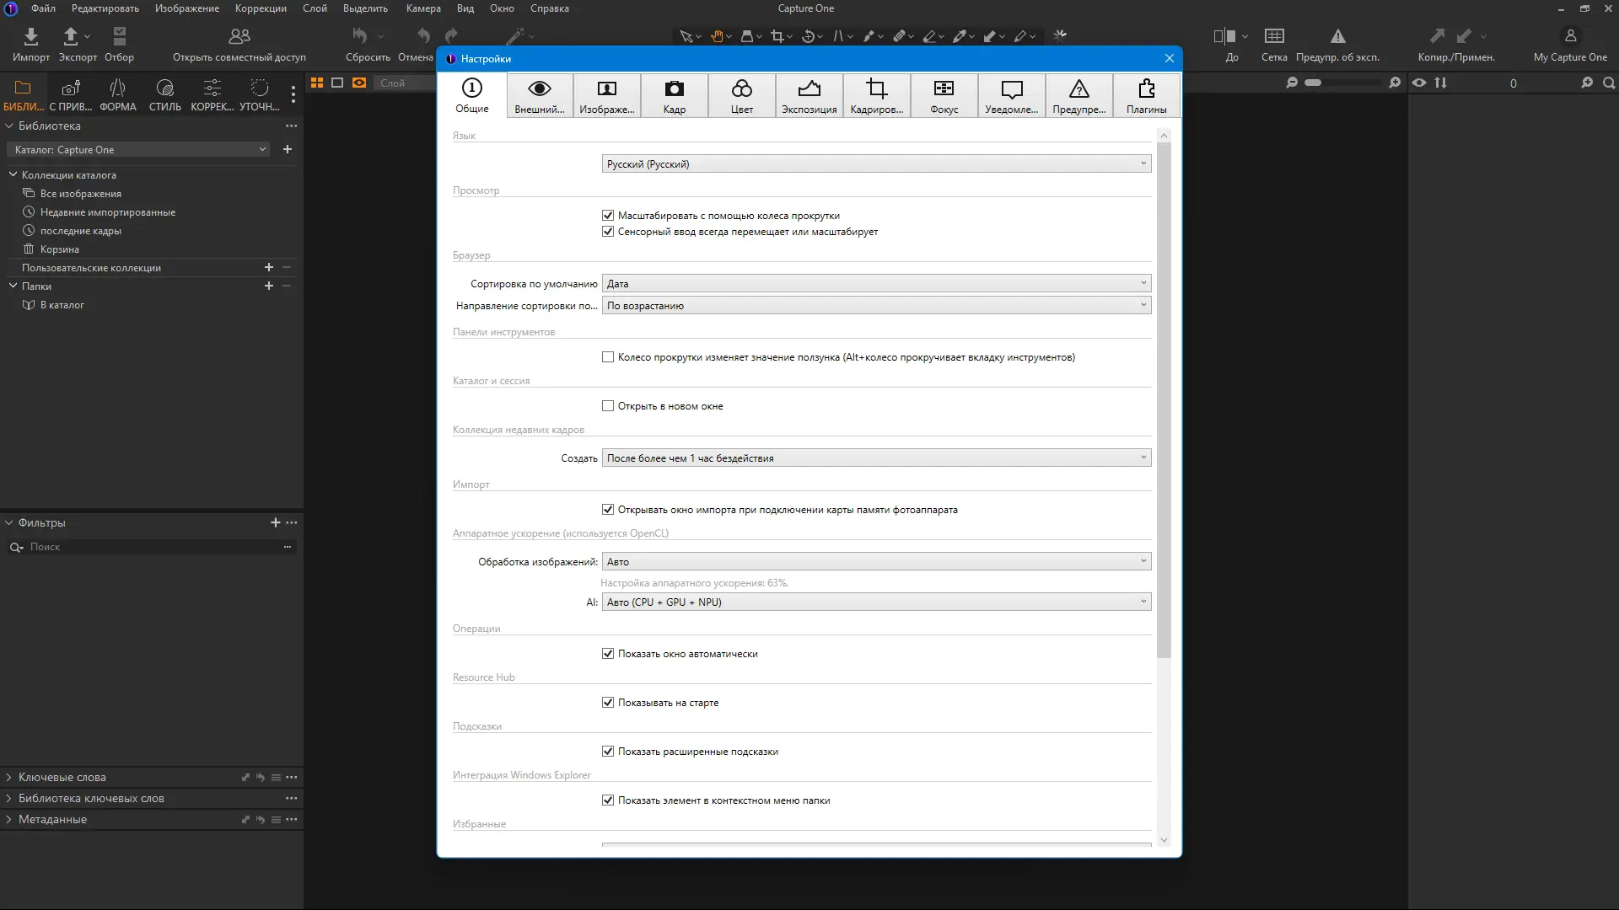Open the Камера menu
The width and height of the screenshot is (1619, 910).
coord(423,8)
